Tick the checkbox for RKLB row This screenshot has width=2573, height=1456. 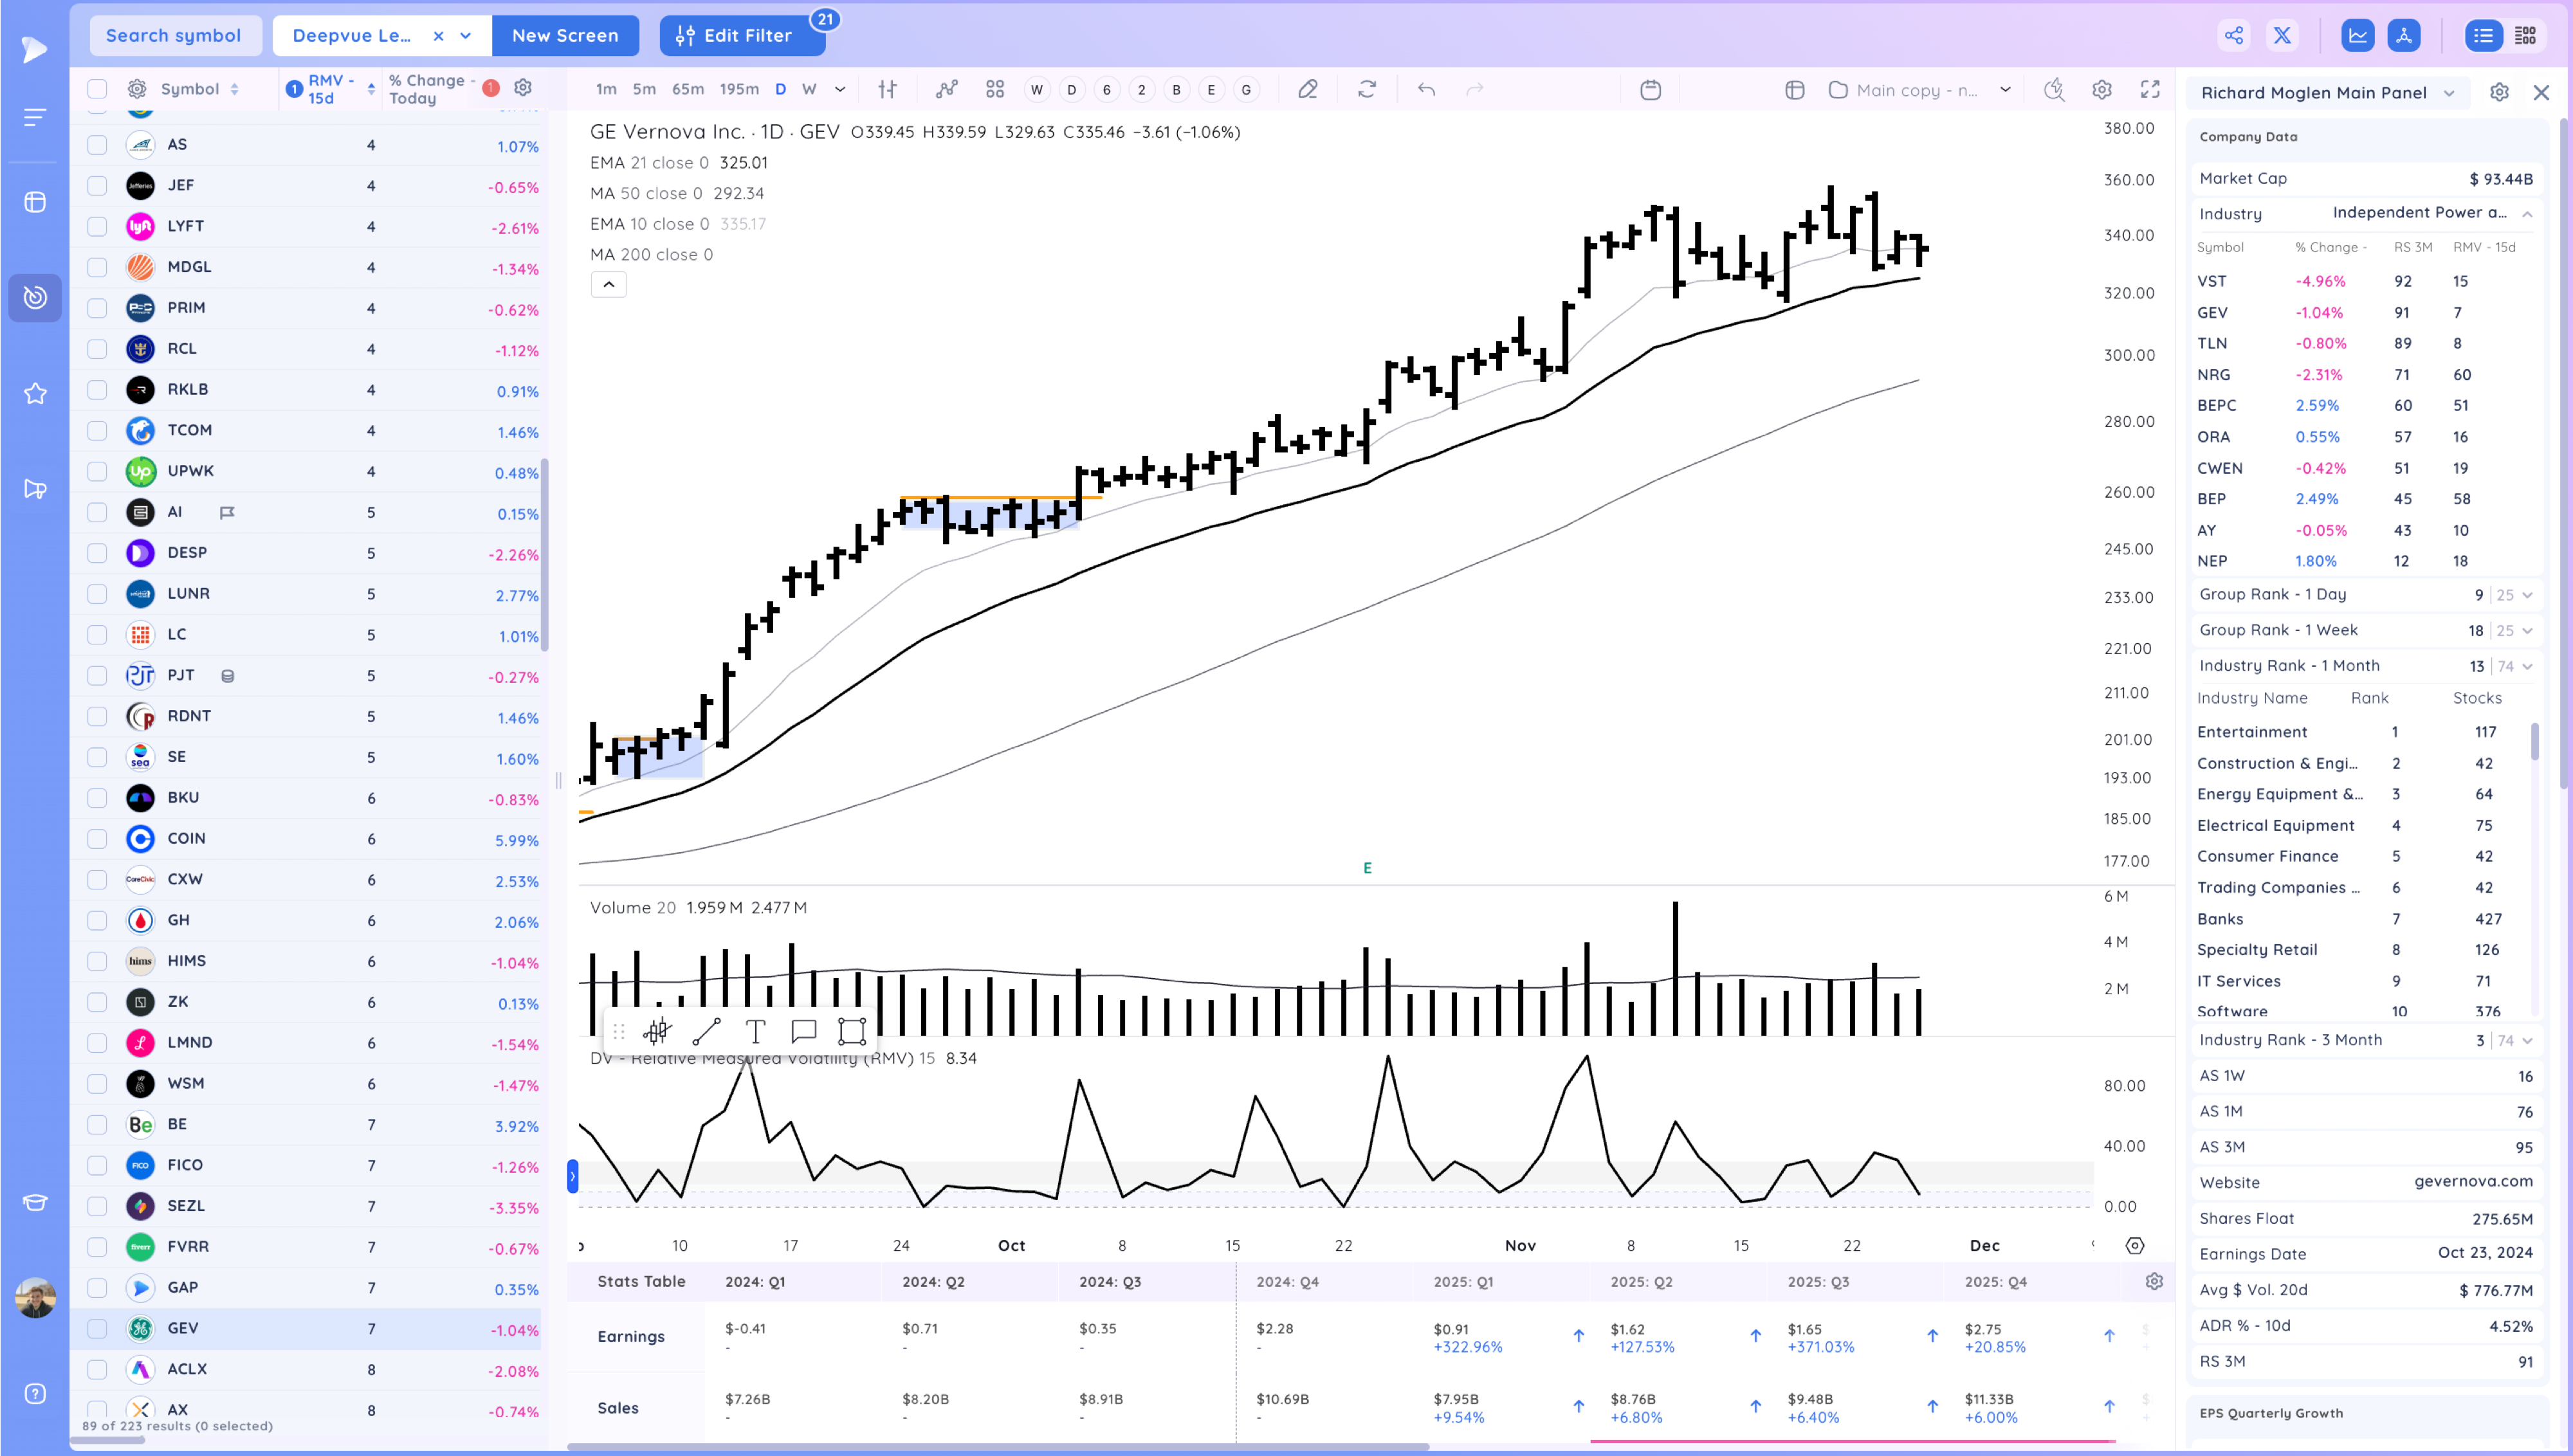pos(97,389)
